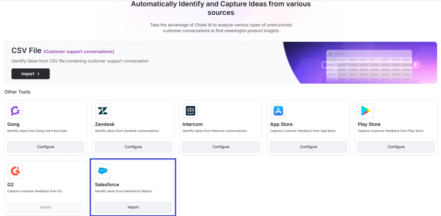
Task: Configure the App Store integration
Action: pos(308,147)
